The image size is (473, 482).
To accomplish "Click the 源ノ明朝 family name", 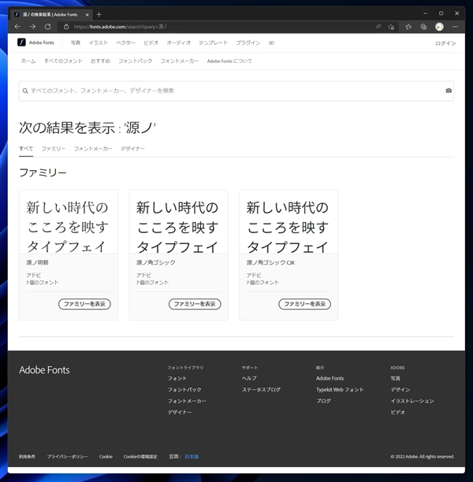I will [x=37, y=262].
